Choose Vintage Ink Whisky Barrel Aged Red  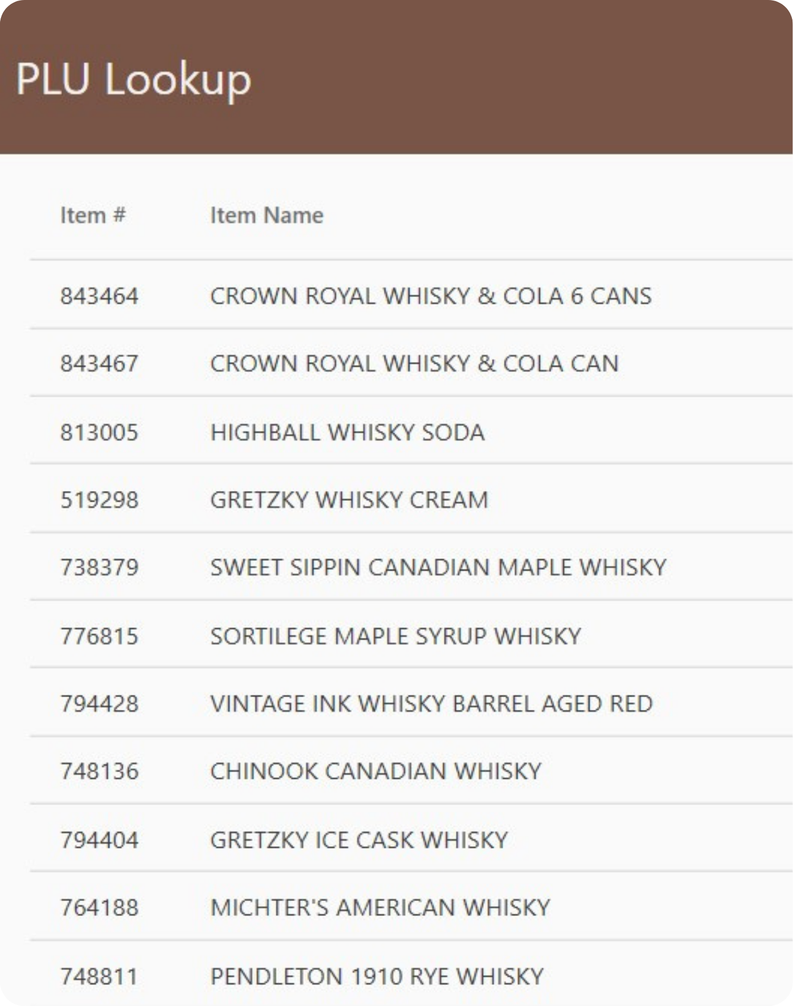[431, 704]
